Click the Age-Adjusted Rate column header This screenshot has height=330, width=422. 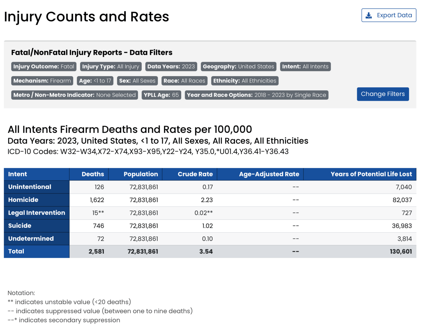[269, 174]
